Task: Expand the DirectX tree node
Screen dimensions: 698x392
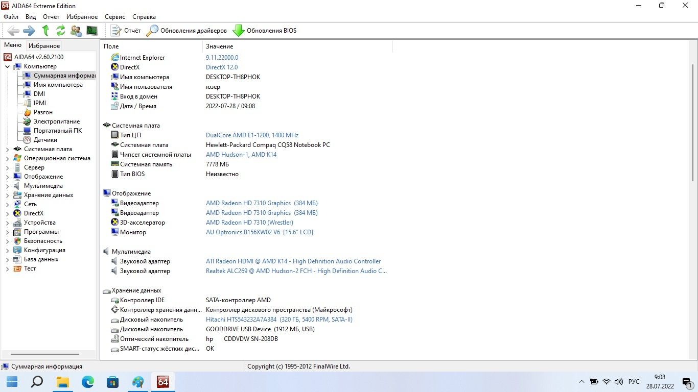Action: pos(7,213)
